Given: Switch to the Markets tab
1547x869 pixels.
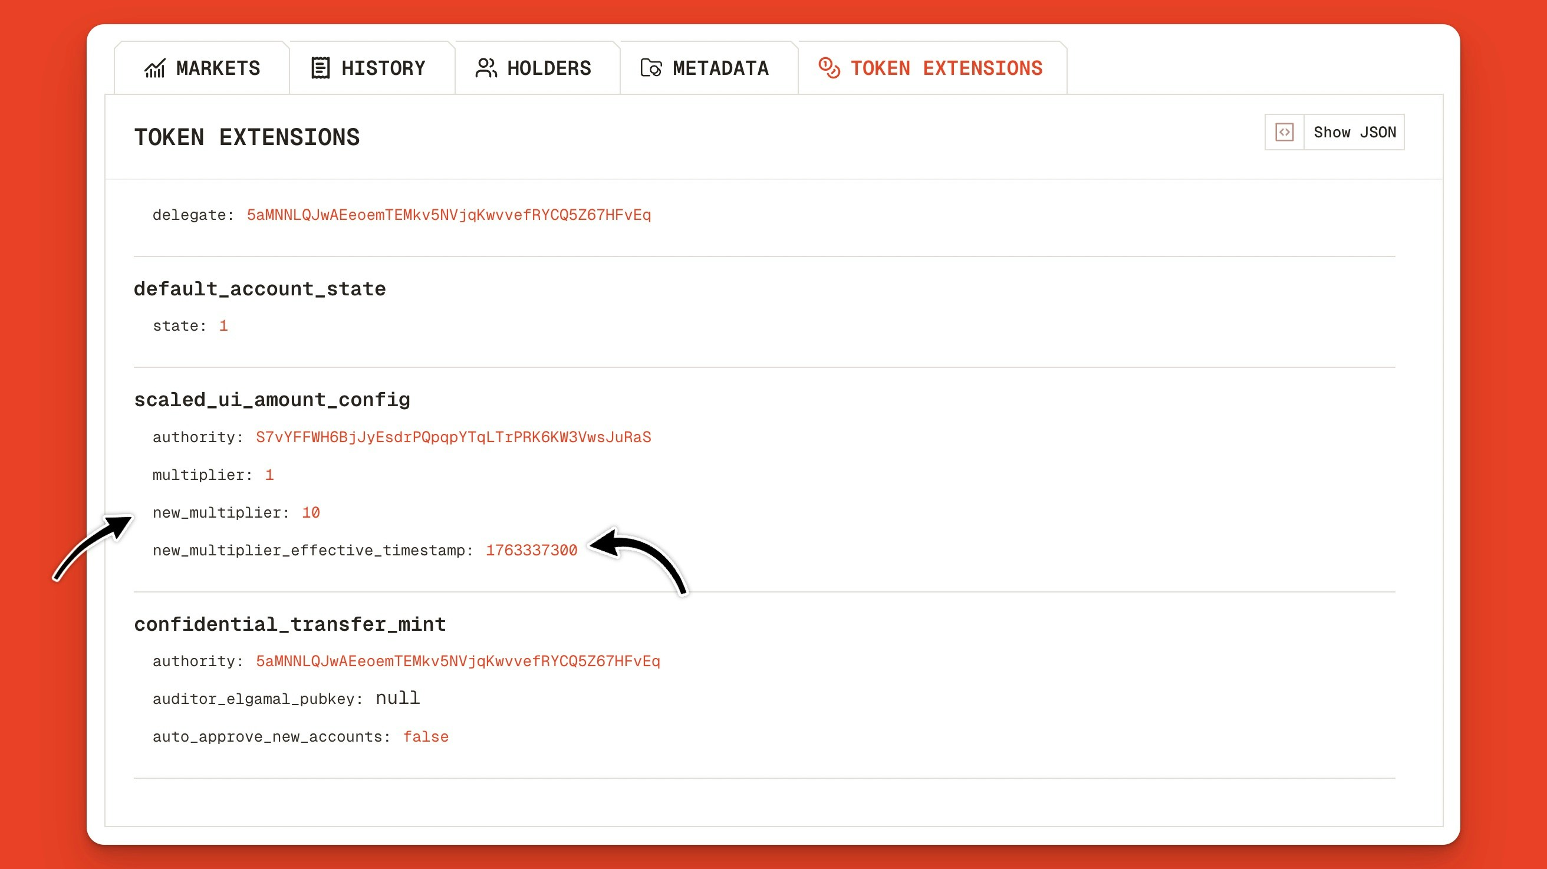Looking at the screenshot, I should 218,68.
